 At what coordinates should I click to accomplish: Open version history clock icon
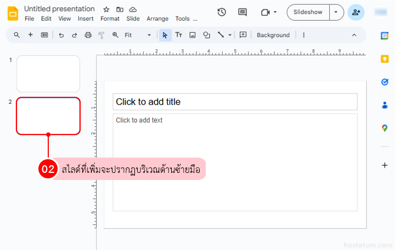222,12
